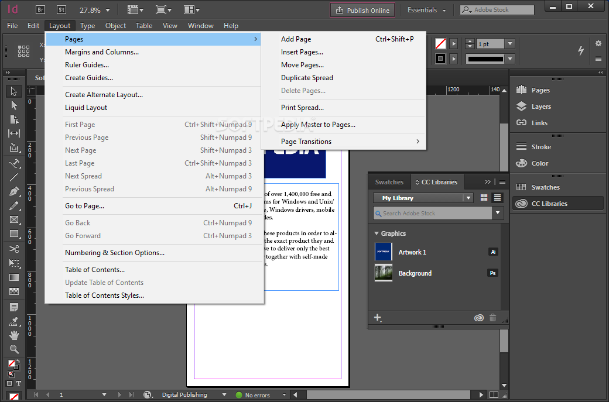The image size is (609, 402).
Task: Click the Search Adobe Stock field in library
Action: point(433,213)
